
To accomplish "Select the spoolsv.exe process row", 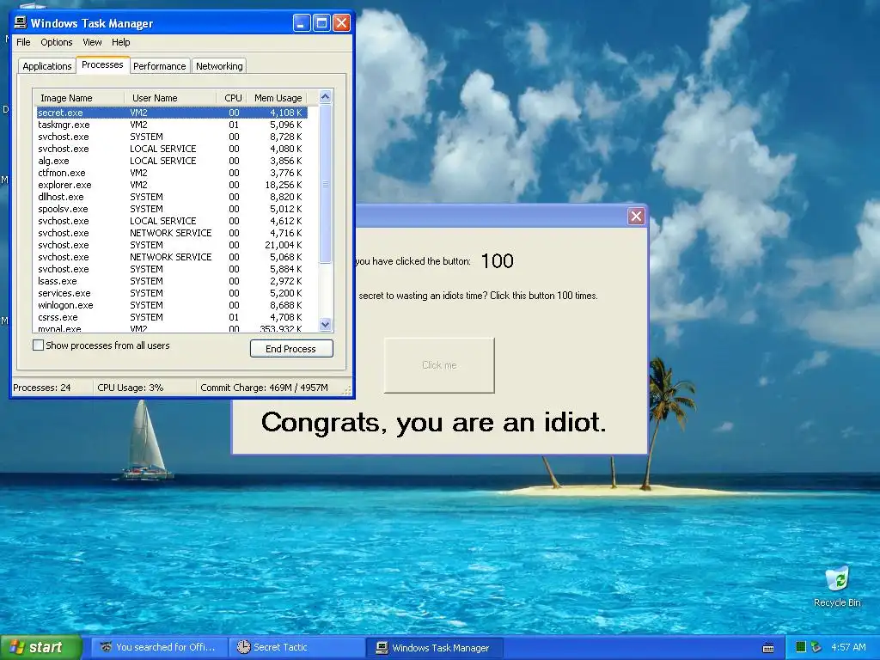I will click(x=172, y=209).
